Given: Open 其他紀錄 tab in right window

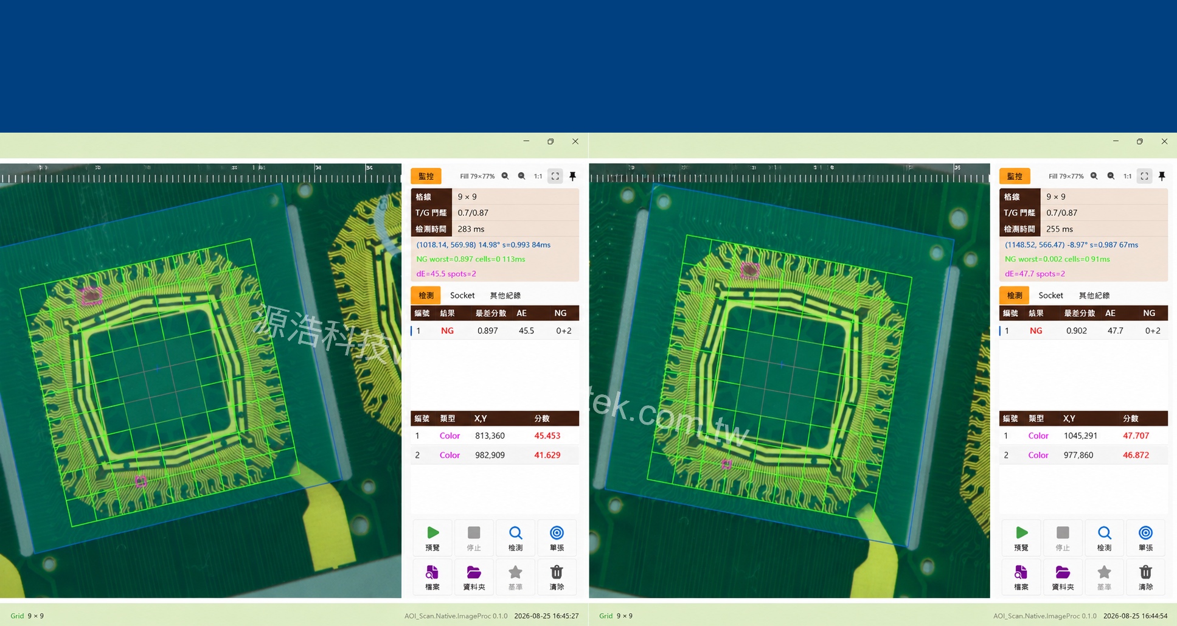Looking at the screenshot, I should coord(1094,295).
